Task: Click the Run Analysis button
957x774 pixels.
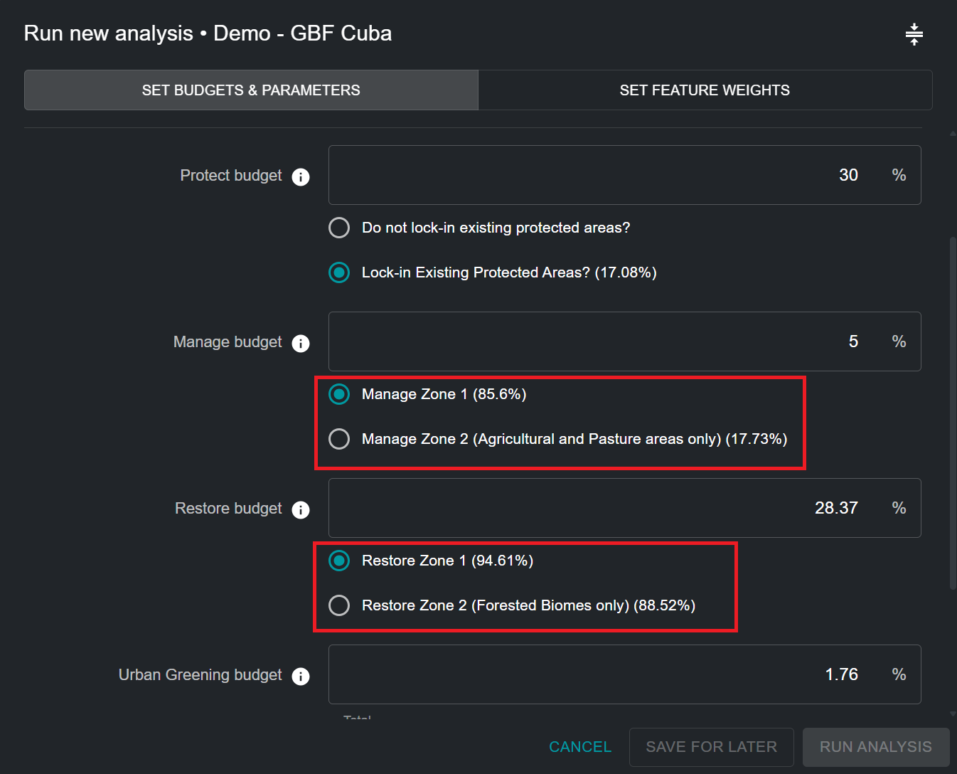Action: [875, 747]
